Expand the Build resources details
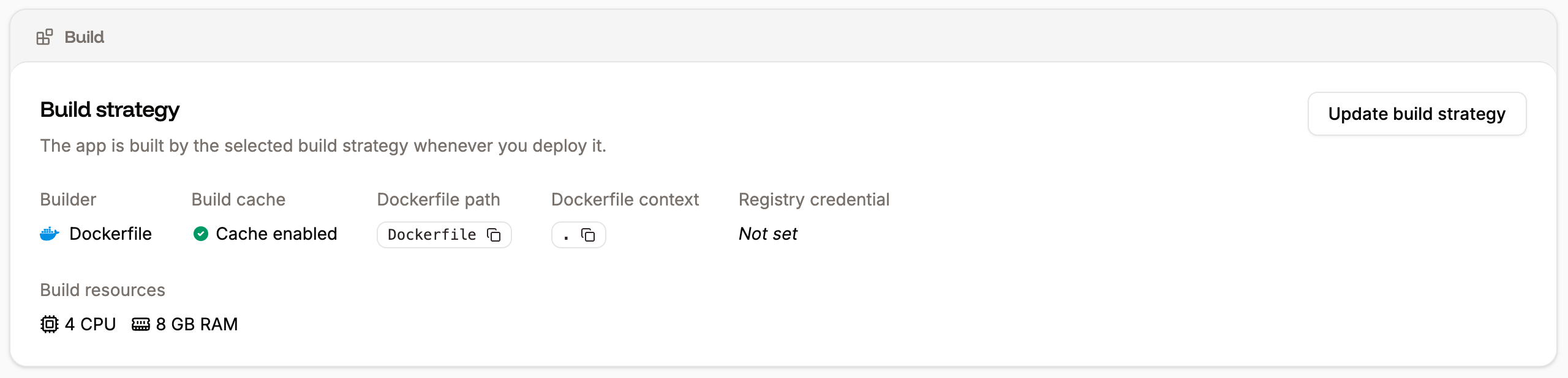The image size is (1568, 378). [102, 289]
